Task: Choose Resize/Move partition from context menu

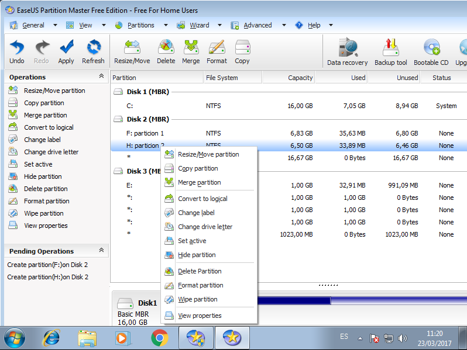Action: 209,154
